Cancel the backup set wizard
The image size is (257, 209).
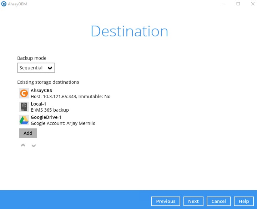[218, 201]
